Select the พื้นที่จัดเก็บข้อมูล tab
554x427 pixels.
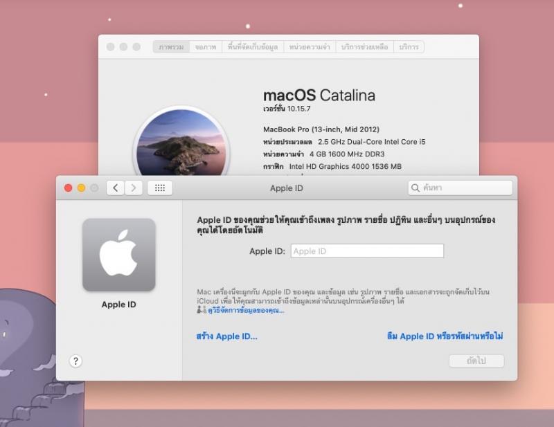pyautogui.click(x=253, y=47)
